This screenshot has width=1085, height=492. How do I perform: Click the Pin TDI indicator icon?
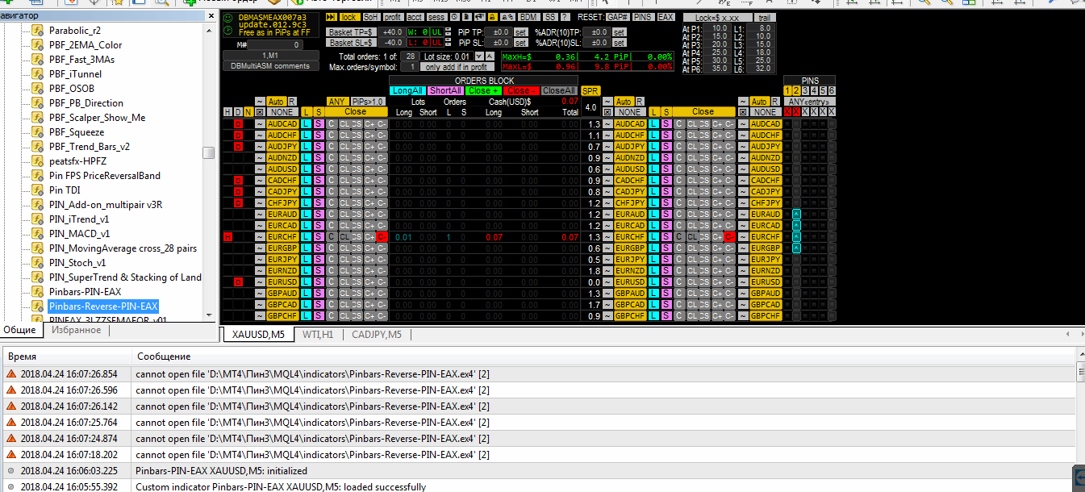37,190
